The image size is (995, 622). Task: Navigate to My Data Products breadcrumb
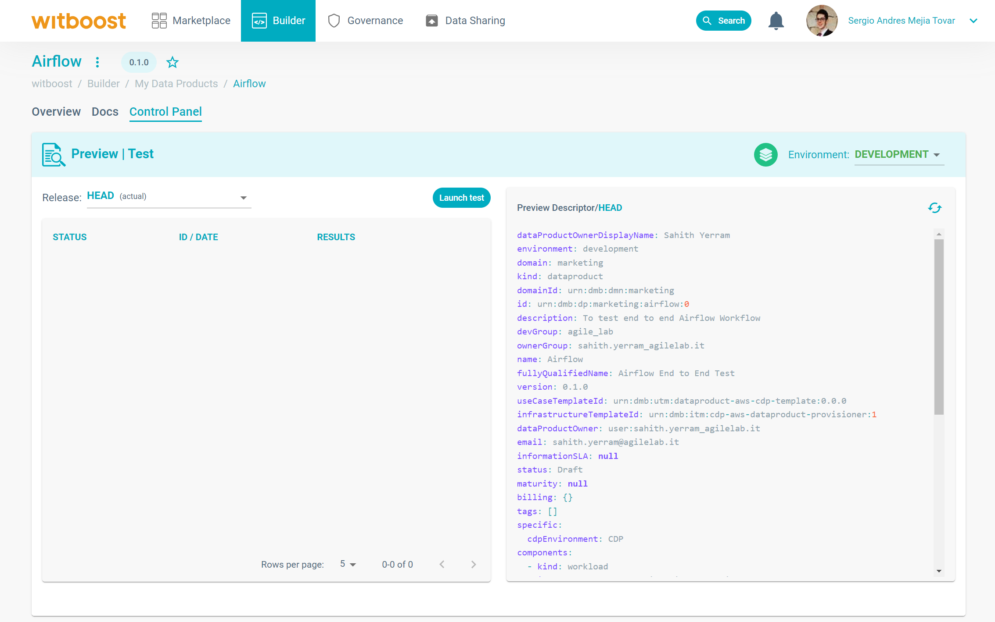coord(176,84)
